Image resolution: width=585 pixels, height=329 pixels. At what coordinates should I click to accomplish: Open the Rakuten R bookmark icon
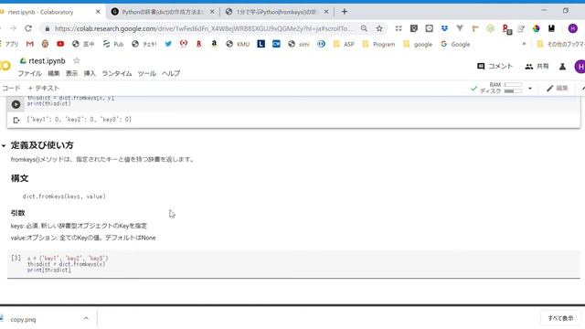[x=199, y=44]
